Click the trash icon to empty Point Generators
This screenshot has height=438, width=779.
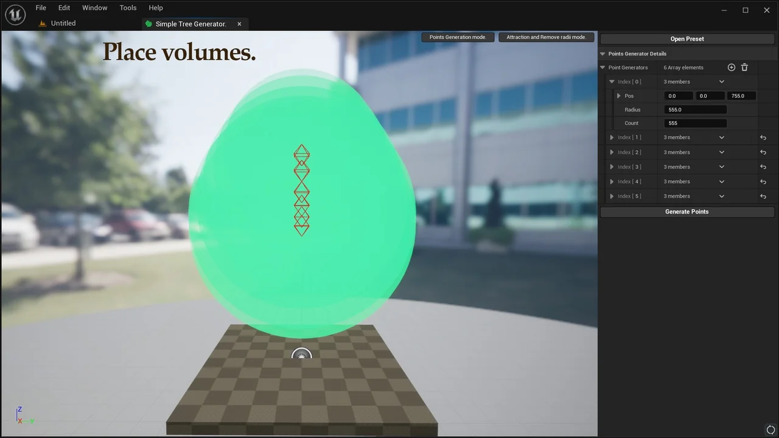tap(744, 68)
